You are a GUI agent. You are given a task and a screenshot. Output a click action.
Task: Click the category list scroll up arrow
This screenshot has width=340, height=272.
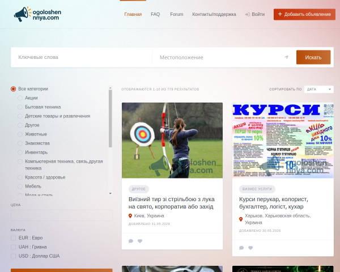coord(110,88)
